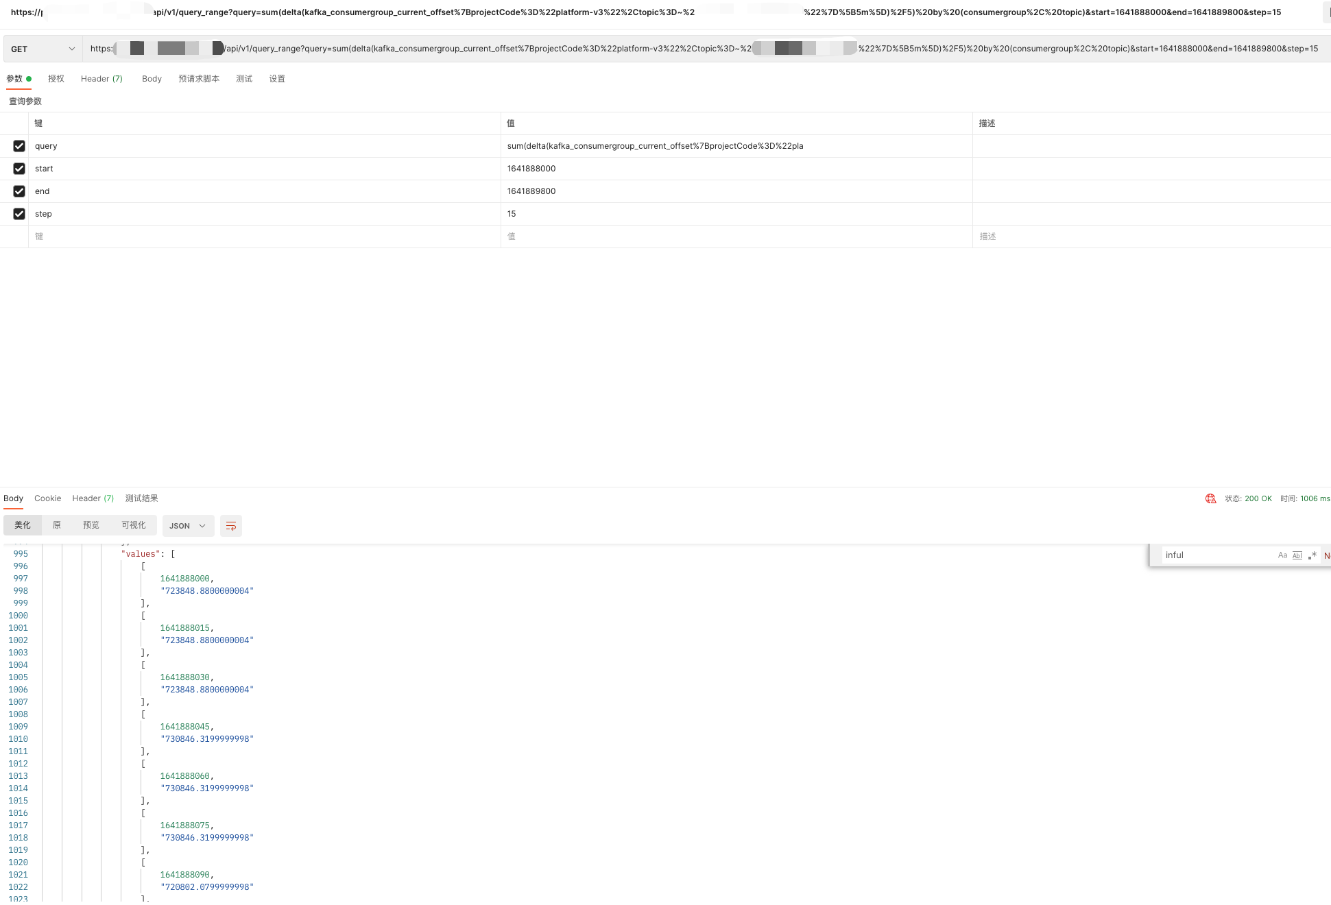The height and width of the screenshot is (905, 1331).
Task: Click the red proxy status icon near 200 OK
Action: click(1210, 498)
